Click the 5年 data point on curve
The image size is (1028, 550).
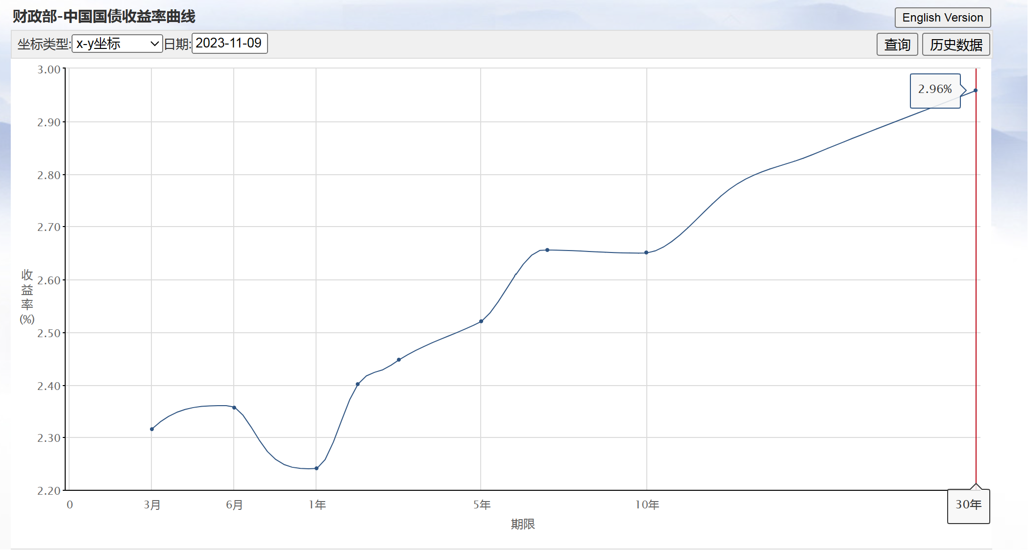481,321
